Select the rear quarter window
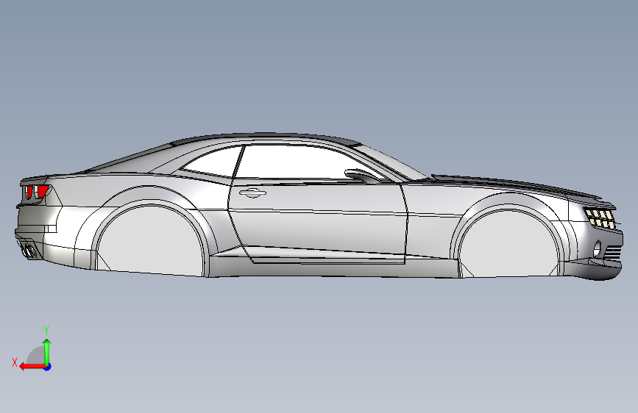The height and width of the screenshot is (413, 638). pyautogui.click(x=213, y=162)
